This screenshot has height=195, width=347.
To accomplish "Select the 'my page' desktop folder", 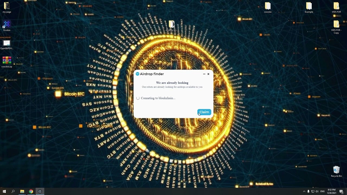I will coord(7,8).
